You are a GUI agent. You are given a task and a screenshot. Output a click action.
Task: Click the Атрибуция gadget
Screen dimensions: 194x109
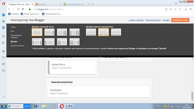tap(99, 92)
